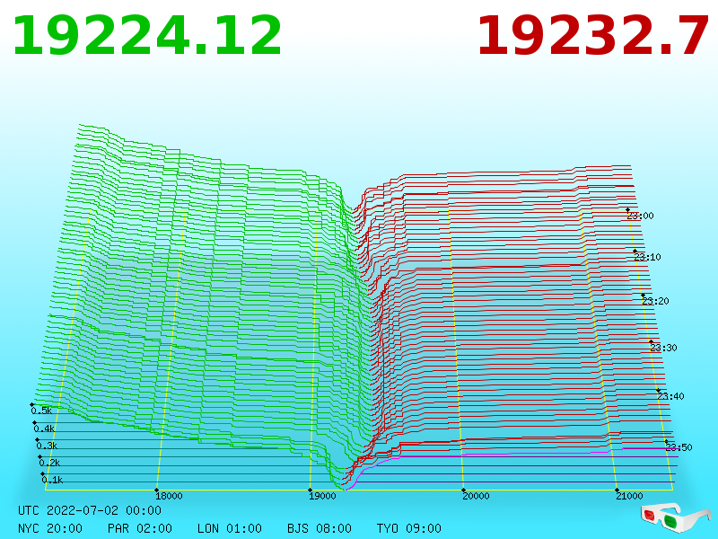The height and width of the screenshot is (539, 718).
Task: Click the 23:30 time axis marker
Action: pos(663,348)
